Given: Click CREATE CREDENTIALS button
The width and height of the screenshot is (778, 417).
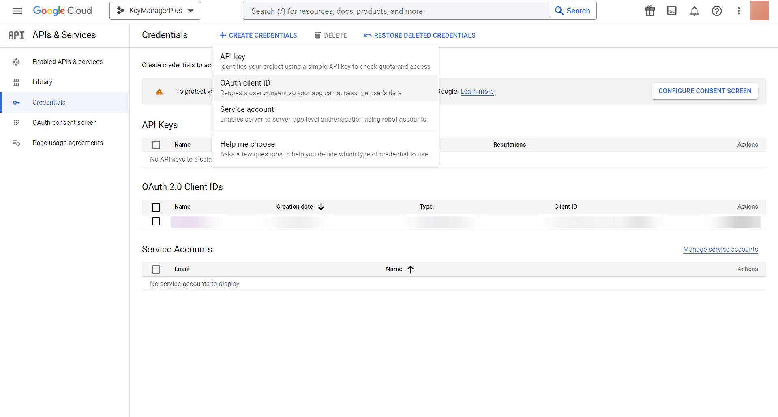Looking at the screenshot, I should coord(258,35).
